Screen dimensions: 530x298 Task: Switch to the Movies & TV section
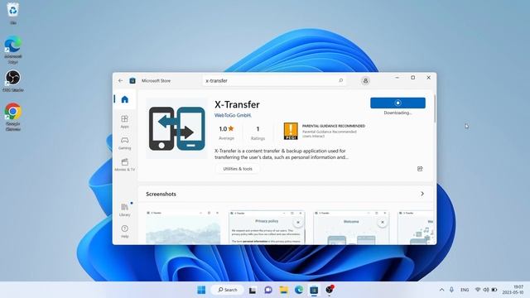tap(125, 165)
